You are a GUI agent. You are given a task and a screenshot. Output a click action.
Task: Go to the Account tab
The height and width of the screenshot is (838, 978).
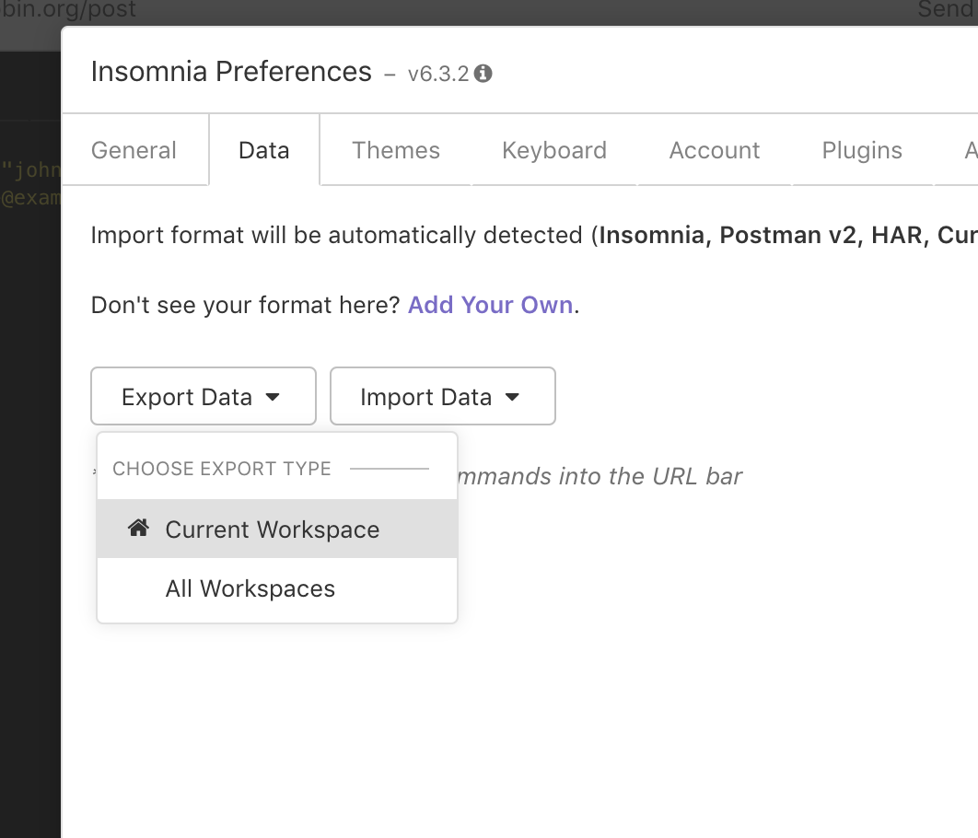tap(715, 150)
